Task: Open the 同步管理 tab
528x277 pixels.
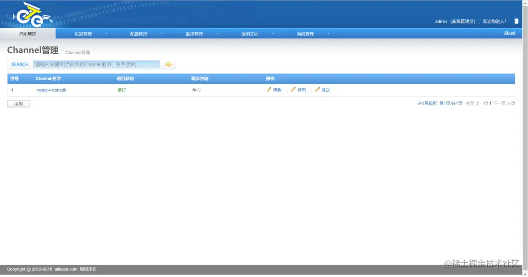Action: tap(28, 34)
